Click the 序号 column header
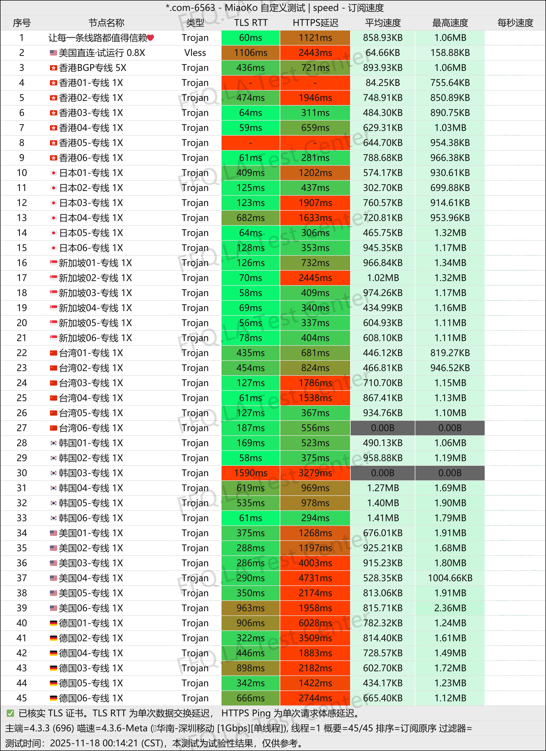Screen dimensions: 546x751 tap(21, 23)
